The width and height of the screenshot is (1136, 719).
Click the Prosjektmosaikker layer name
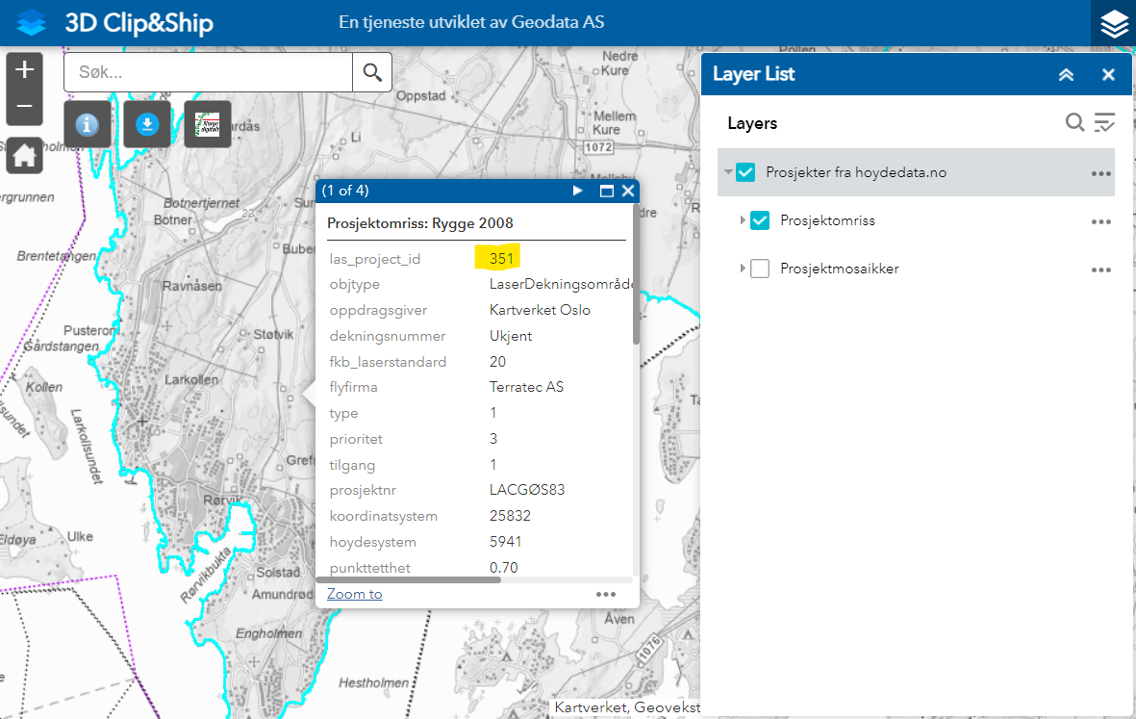point(840,269)
